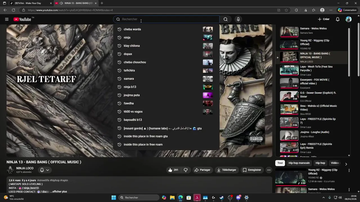Image resolution: width=360 pixels, height=202 pixels.
Task: Expand description with '...afficher plus'
Action: (58, 192)
